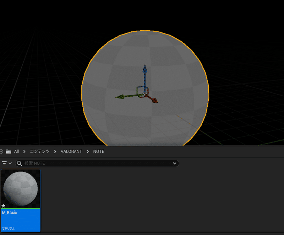Expand the chevron after All
Screen dimensions: 284x235
point(24,151)
